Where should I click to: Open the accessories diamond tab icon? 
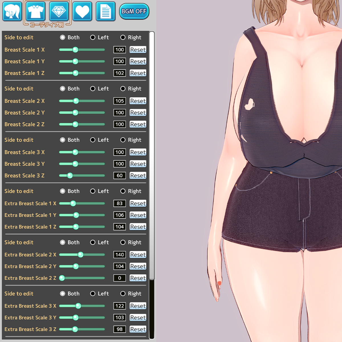(x=59, y=11)
